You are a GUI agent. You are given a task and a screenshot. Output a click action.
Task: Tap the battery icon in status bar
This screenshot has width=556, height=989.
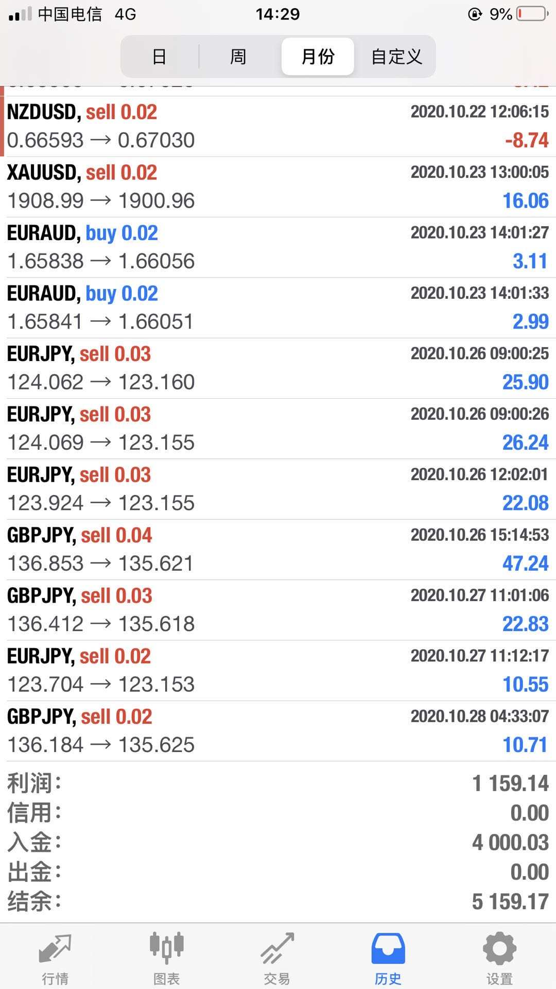tap(532, 14)
